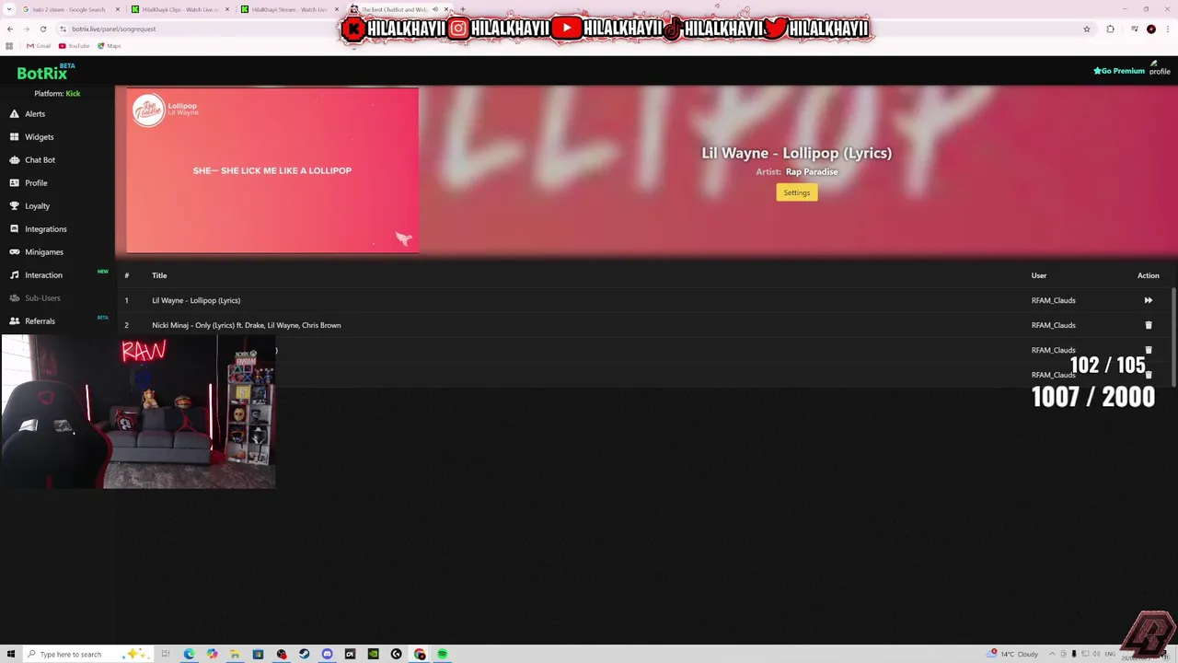Image resolution: width=1178 pixels, height=663 pixels.
Task: Open the Chrome three-dot menu
Action: tap(1168, 29)
